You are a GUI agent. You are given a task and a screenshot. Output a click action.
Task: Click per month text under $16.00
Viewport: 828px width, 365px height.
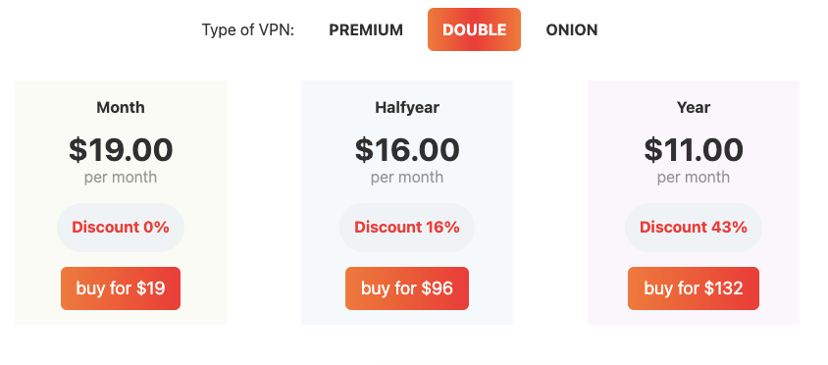(x=406, y=177)
